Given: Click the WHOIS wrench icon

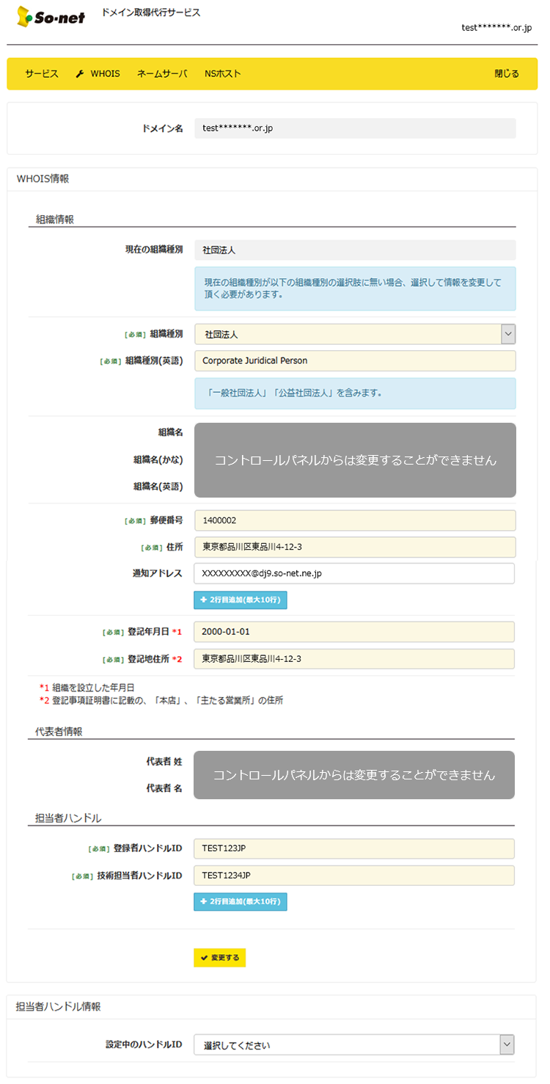Looking at the screenshot, I should (80, 74).
